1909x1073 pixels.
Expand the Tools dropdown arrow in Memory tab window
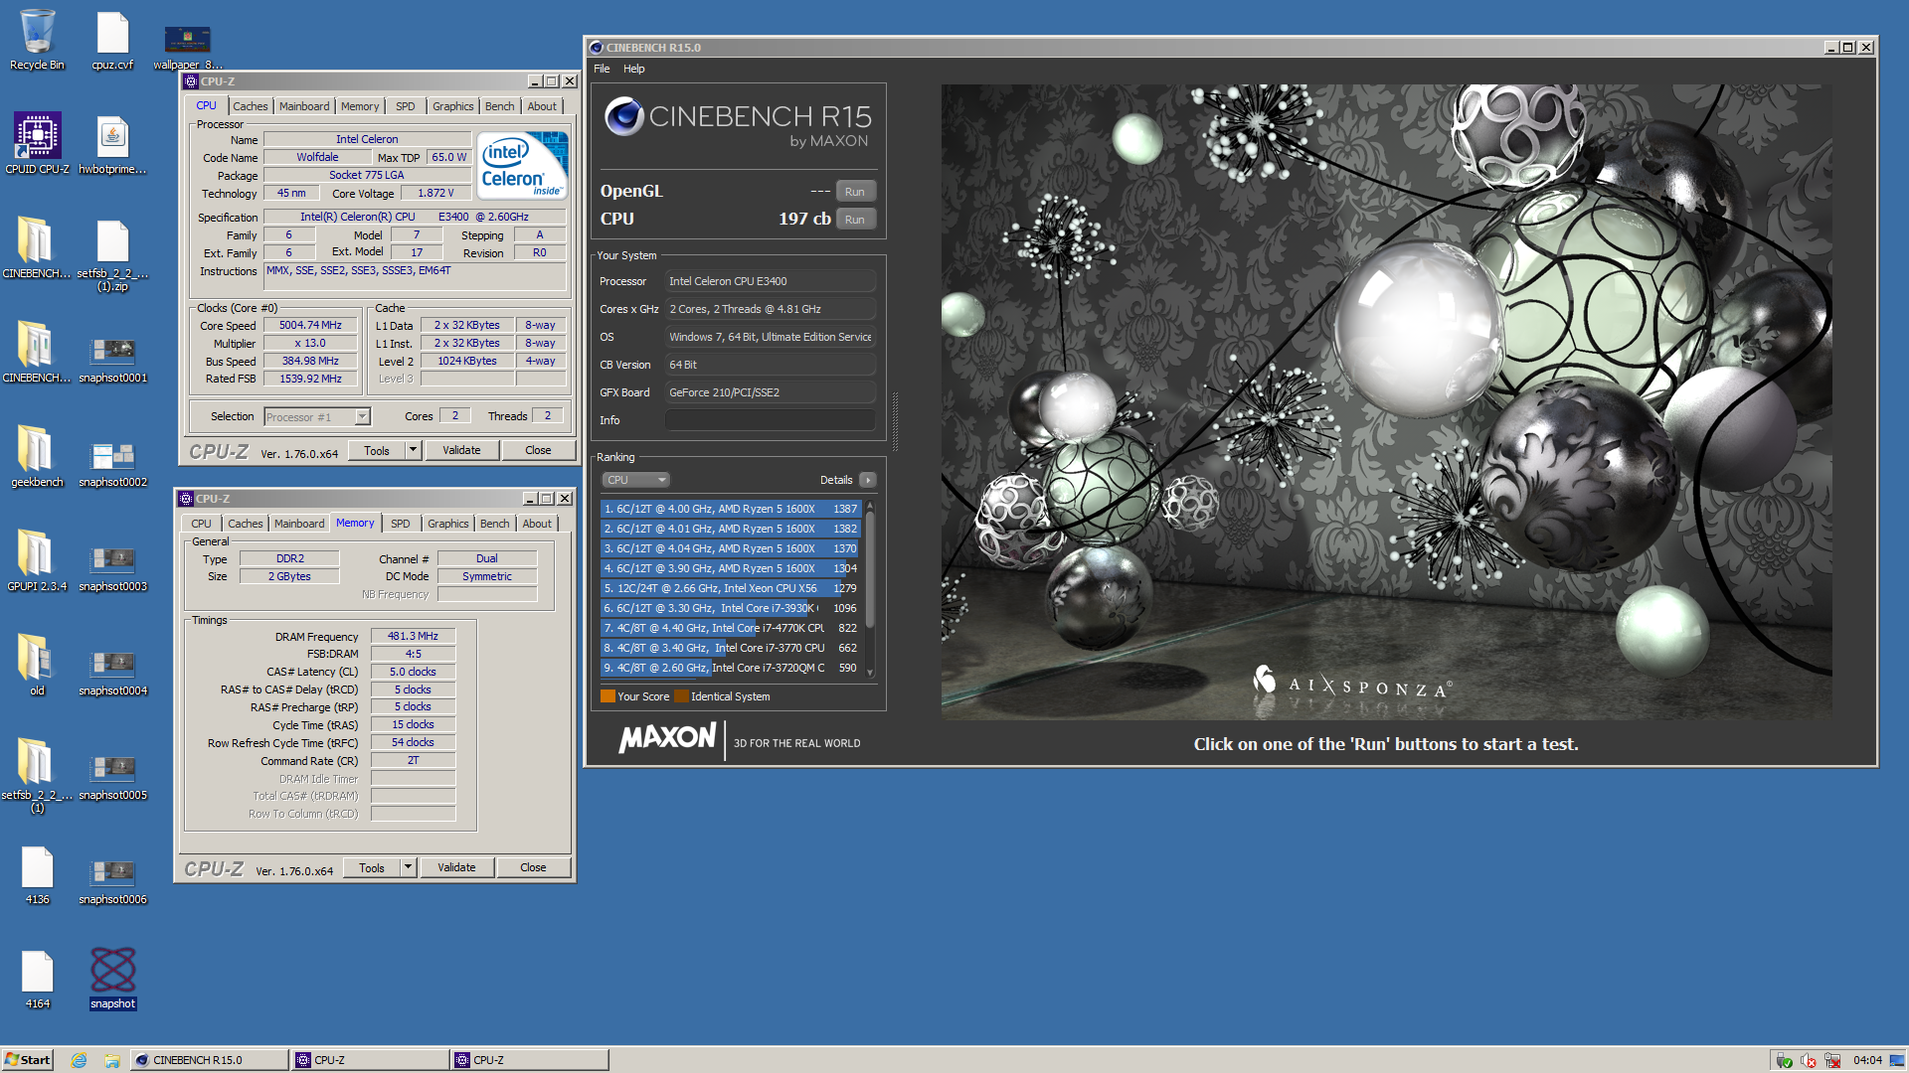pyautogui.click(x=408, y=867)
